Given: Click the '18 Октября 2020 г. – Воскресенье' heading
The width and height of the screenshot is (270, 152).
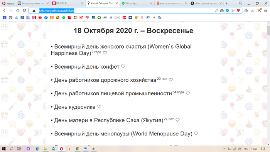Looking at the screenshot, I should tap(133, 30).
